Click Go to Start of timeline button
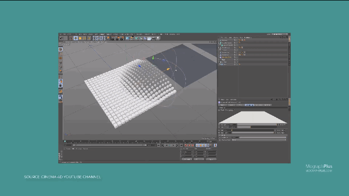The width and height of the screenshot is (349, 196). click(159, 145)
